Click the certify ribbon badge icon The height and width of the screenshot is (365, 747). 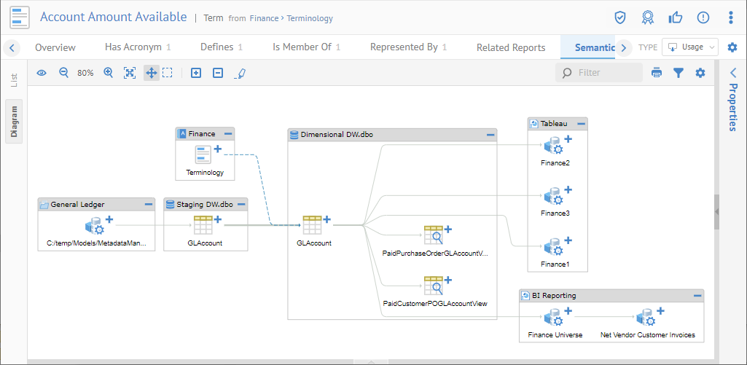coord(647,17)
